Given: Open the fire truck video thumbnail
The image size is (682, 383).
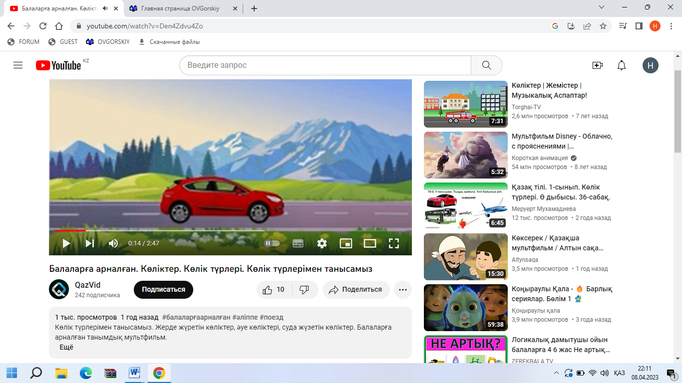Looking at the screenshot, I should (465, 104).
